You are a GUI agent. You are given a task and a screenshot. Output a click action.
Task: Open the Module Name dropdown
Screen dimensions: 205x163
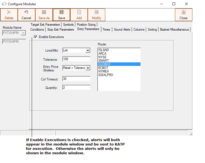(23, 33)
